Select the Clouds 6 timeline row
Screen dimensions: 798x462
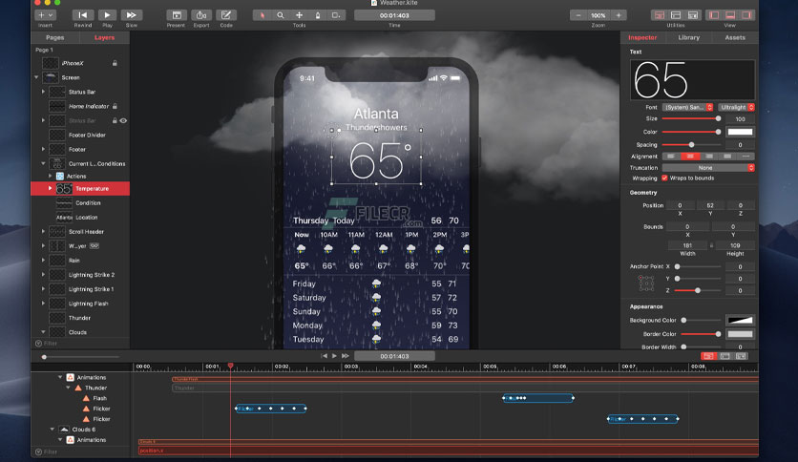(x=81, y=430)
